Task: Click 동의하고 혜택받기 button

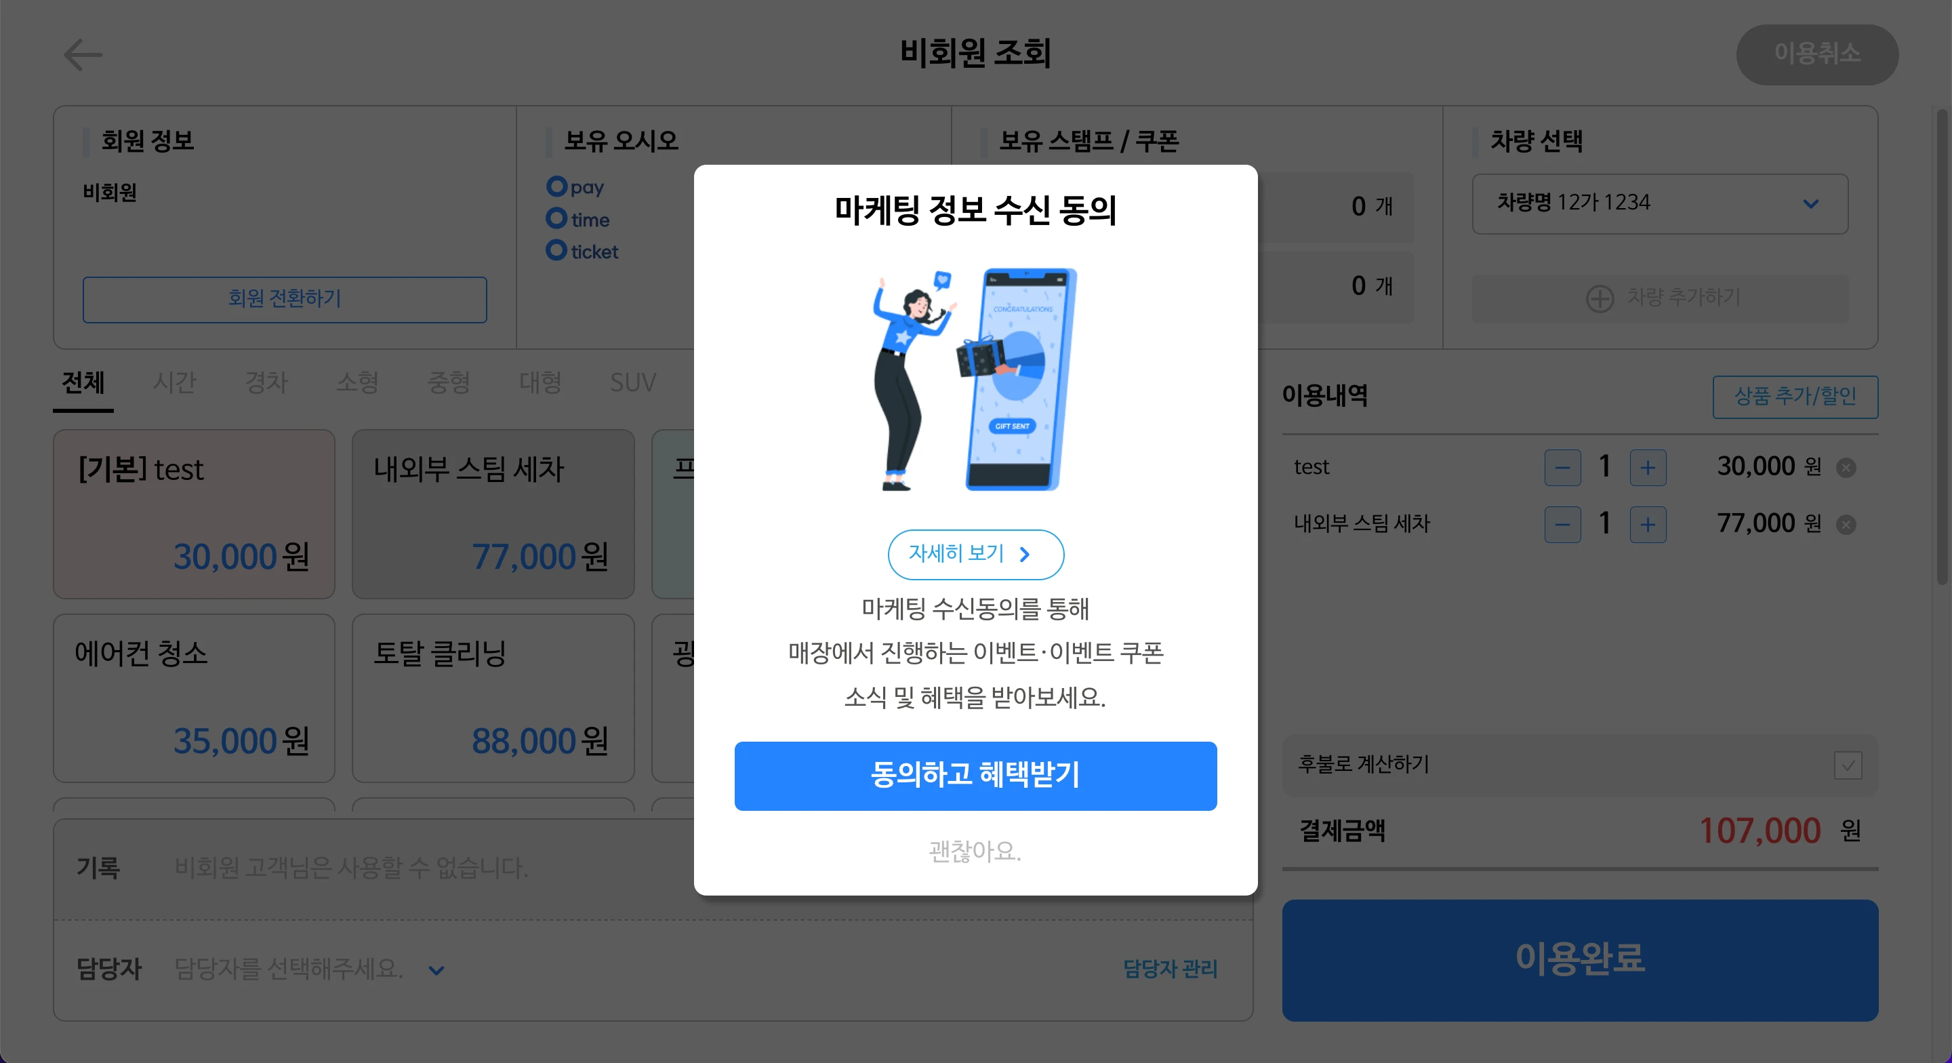Action: tap(975, 776)
